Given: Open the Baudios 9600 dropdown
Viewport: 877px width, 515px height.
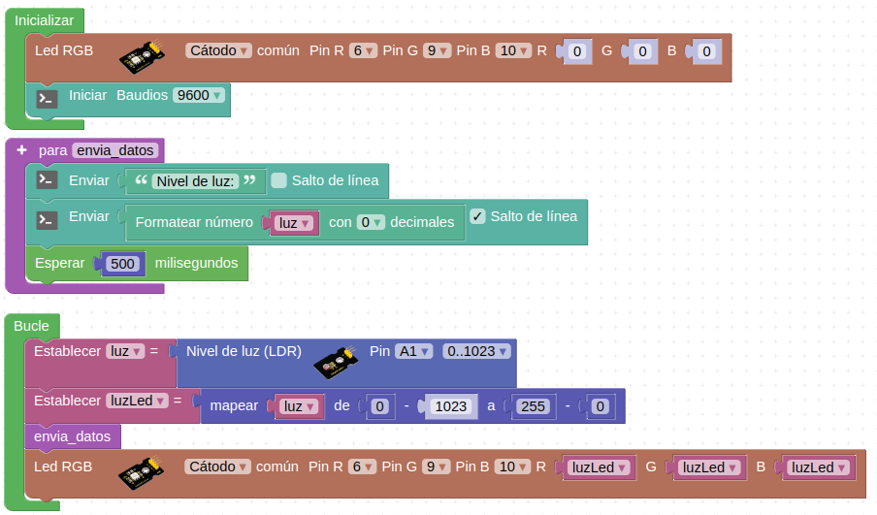Looking at the screenshot, I should pyautogui.click(x=199, y=95).
